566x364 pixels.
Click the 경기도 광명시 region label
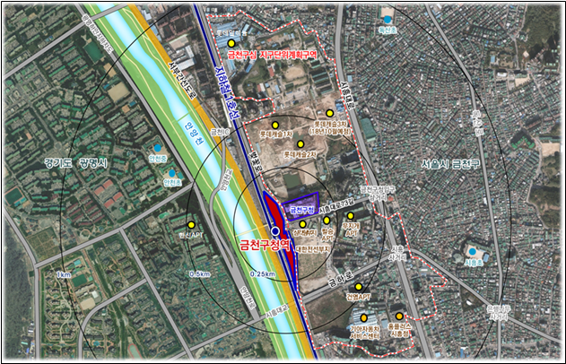(76, 163)
